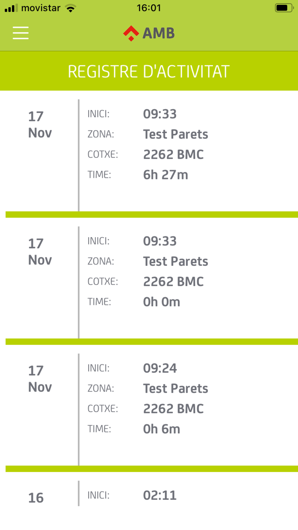298x530 pixels.
Task: Select the Registre d'Activitat header
Action: point(149,71)
